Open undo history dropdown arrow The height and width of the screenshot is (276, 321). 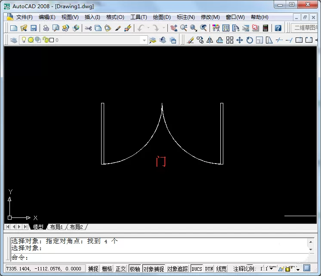click(x=148, y=28)
